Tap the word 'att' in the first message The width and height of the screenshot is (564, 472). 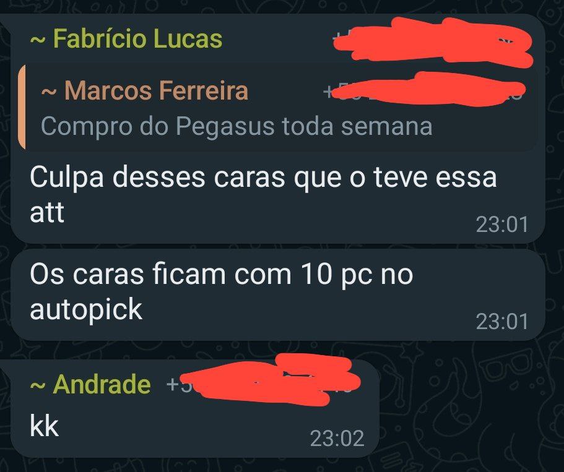point(47,212)
